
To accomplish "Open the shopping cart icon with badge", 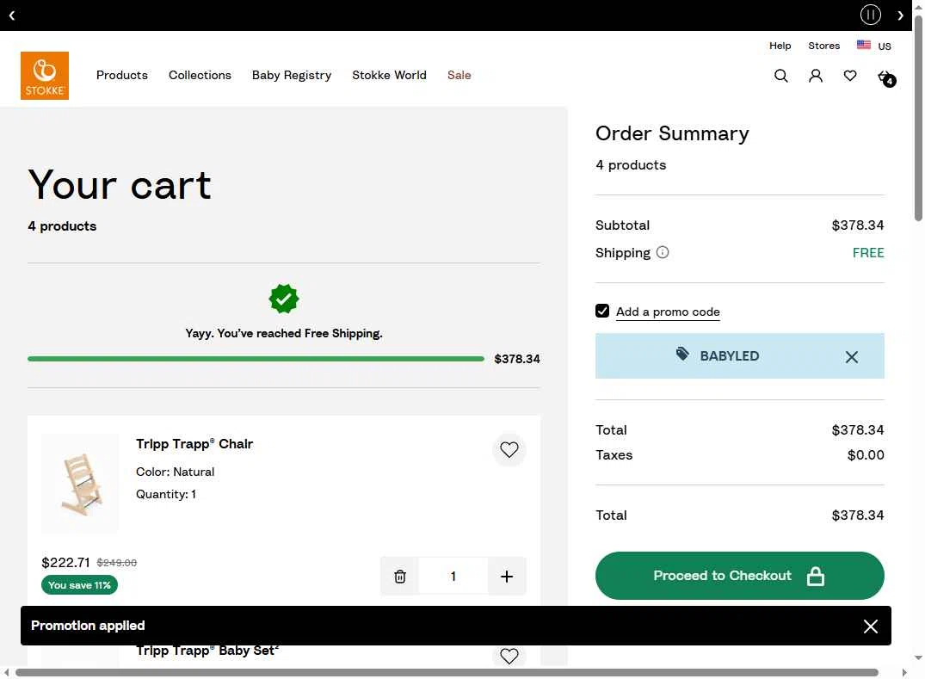I will [886, 77].
